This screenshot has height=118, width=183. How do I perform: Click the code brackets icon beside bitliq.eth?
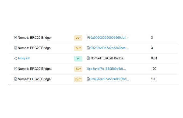click(x=16, y=58)
